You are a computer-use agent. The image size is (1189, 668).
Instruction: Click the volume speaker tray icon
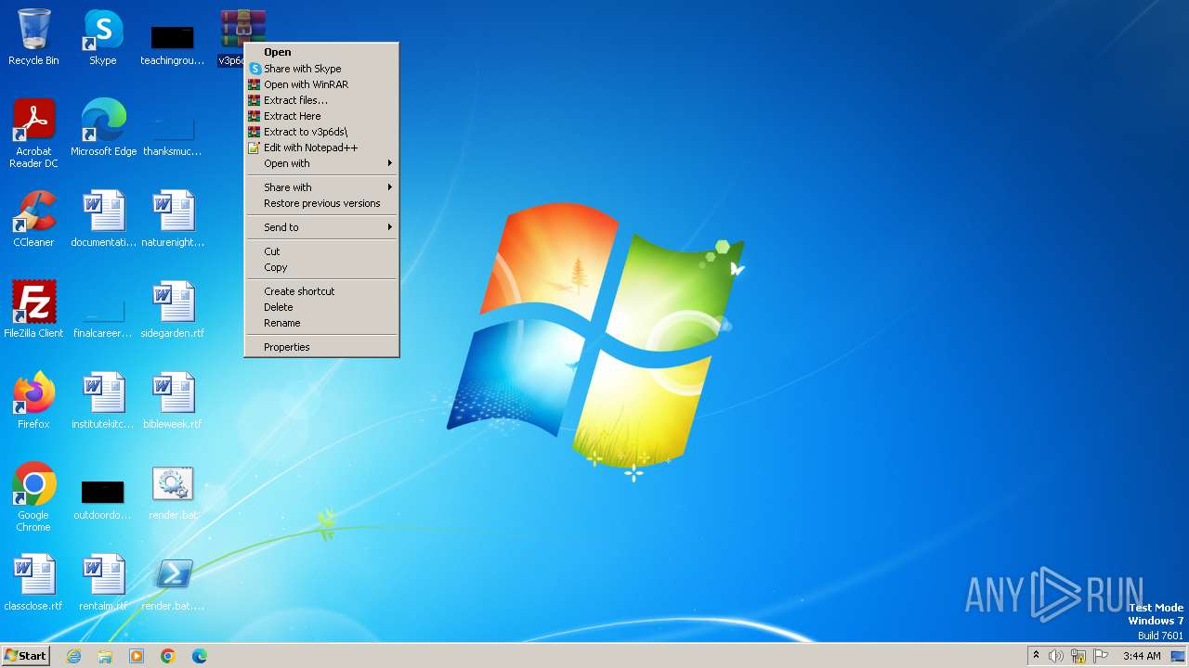click(1056, 656)
